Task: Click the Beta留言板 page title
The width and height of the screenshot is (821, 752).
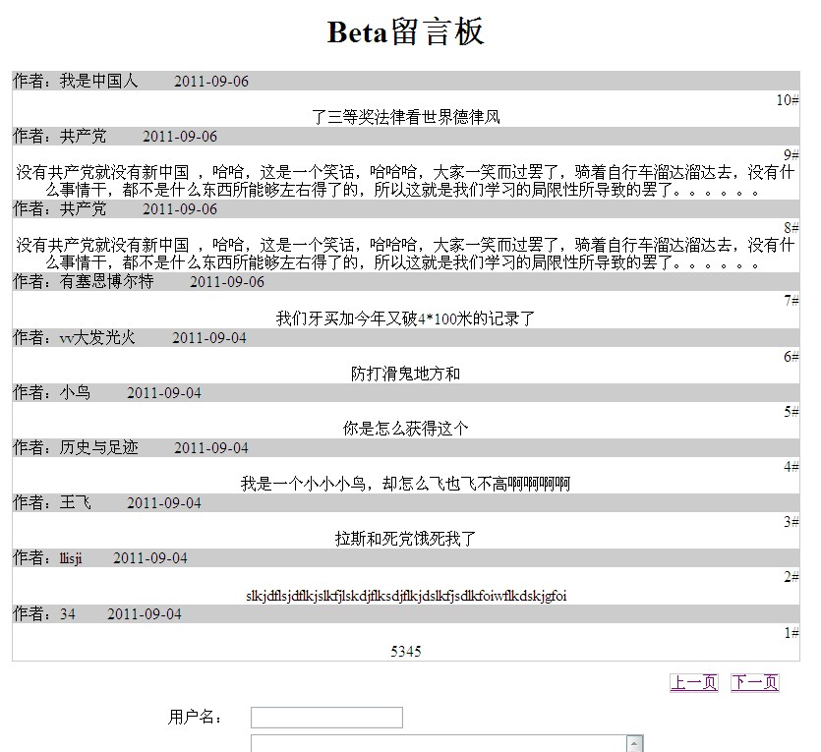Action: point(406,31)
